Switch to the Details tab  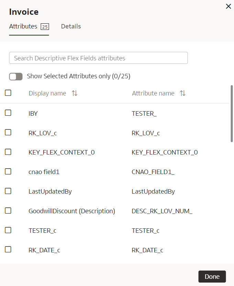71,26
